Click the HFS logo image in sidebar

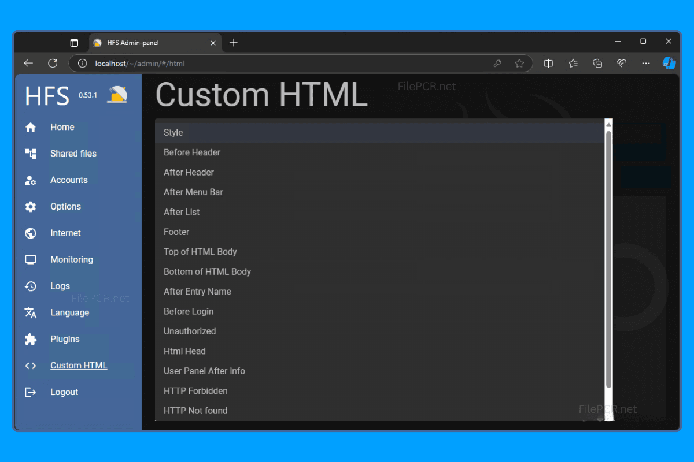tap(117, 95)
